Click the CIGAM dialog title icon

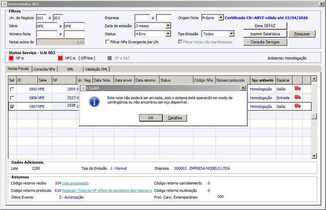(83, 88)
